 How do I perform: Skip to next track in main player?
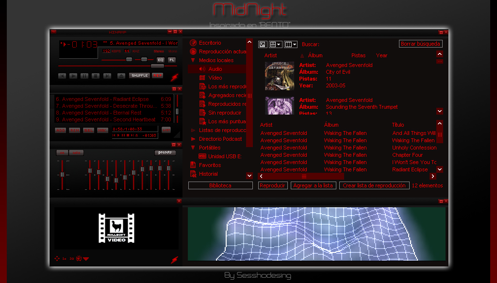point(107,76)
